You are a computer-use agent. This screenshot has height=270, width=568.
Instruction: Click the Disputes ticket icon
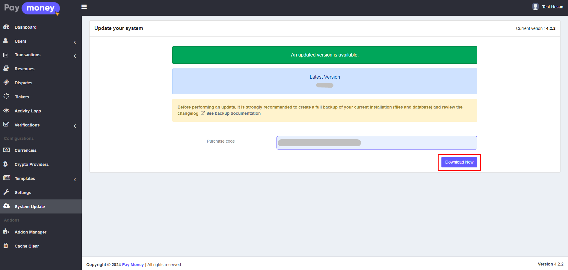coord(6,82)
